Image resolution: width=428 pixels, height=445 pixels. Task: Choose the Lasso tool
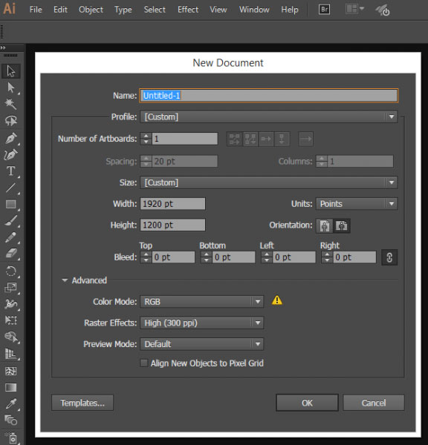[x=11, y=121]
